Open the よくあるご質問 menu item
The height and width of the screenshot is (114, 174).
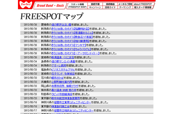pyautogui.click(x=125, y=4)
